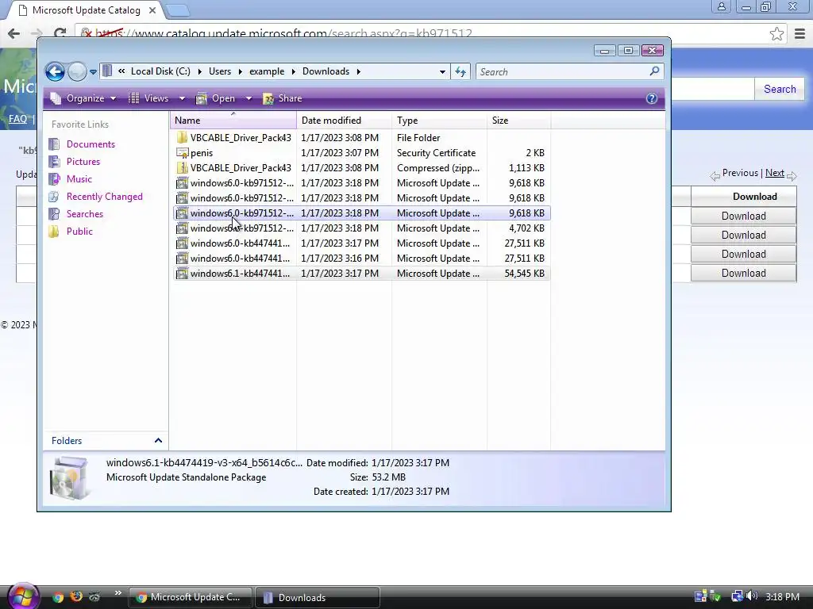The width and height of the screenshot is (813, 609).
Task: Select the windows6.1-kb447441 file of 54,545 KB
Action: point(361,273)
